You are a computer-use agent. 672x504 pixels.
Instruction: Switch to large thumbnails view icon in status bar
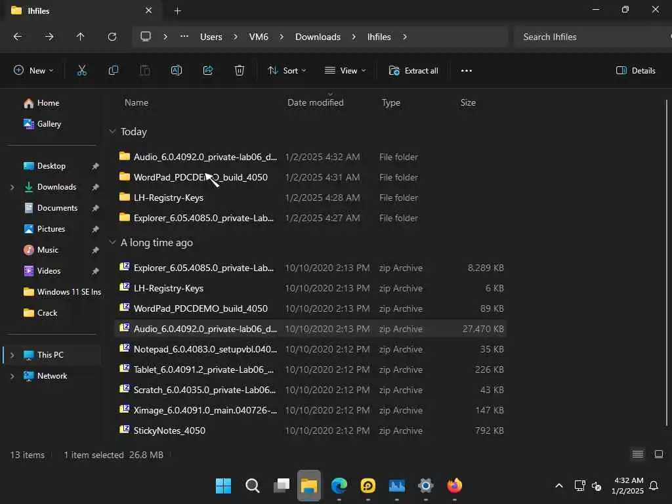click(x=659, y=454)
